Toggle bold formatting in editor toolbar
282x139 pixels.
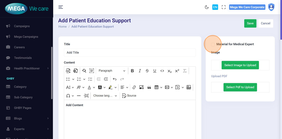[x=132, y=71]
